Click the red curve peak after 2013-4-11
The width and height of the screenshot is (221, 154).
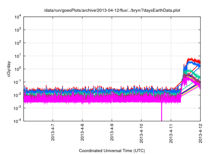click(x=192, y=59)
